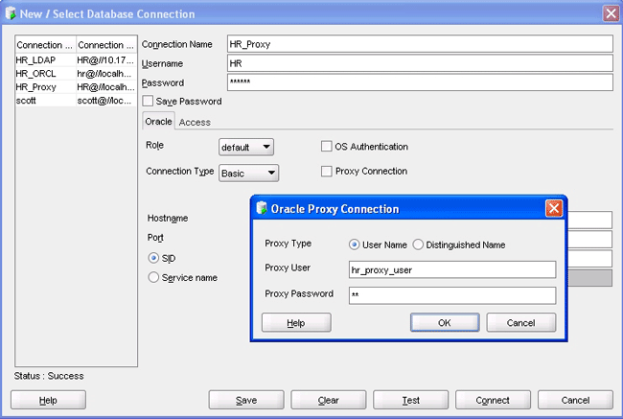The width and height of the screenshot is (623, 419).
Task: Open Help in the proxy dialog
Action: (296, 322)
